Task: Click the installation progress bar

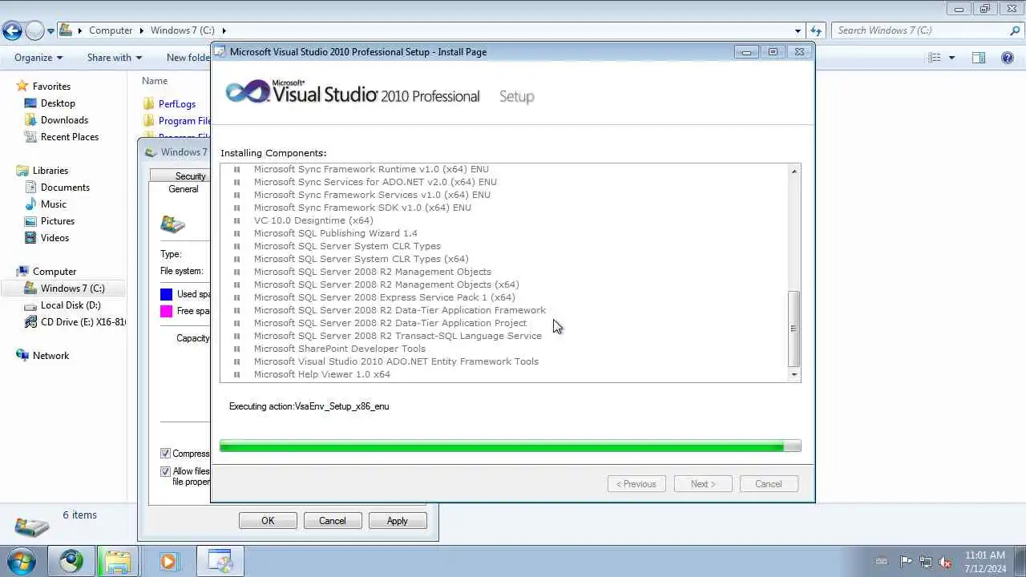Action: point(511,446)
